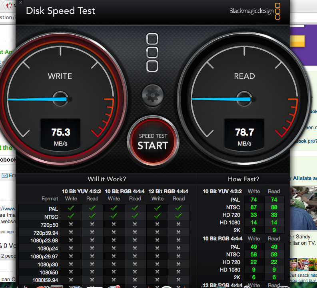The height and width of the screenshot is (288, 317).
Task: Click YUV NTSC read value 88
Action: (x=274, y=207)
